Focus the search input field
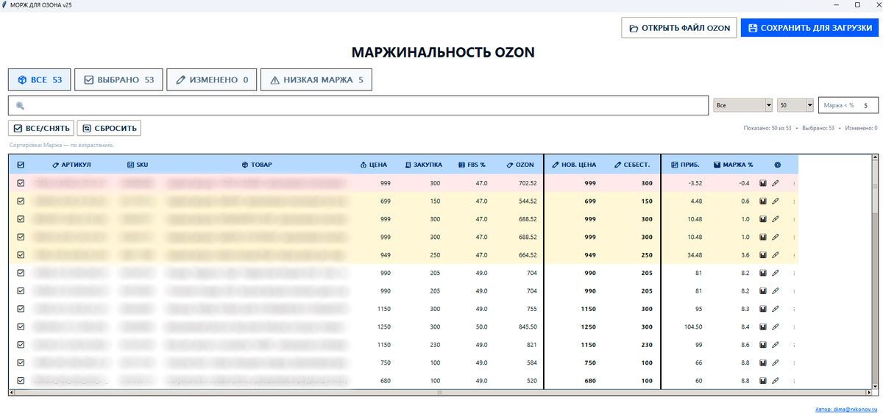 pos(358,106)
